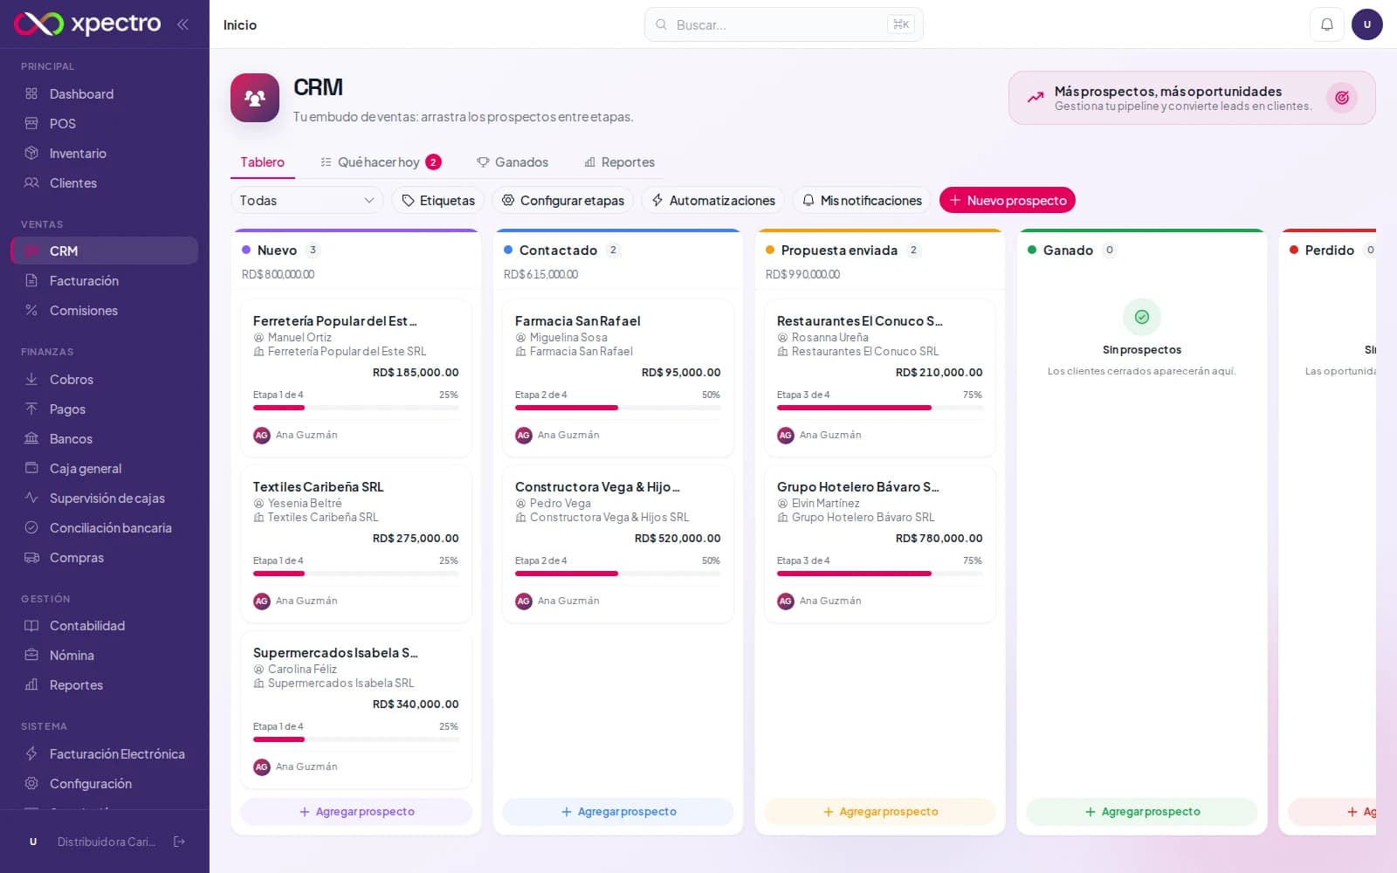The image size is (1397, 873).
Task: Select the Tablero tab
Action: click(263, 162)
